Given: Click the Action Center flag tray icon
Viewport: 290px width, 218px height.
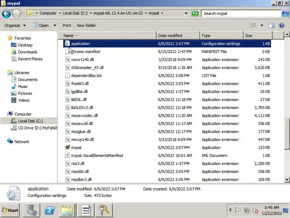Looking at the screenshot, I should coord(238,210).
